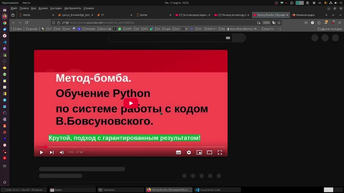Open the VK bookmarks folder
The width and height of the screenshot is (344, 193).
point(57,29)
